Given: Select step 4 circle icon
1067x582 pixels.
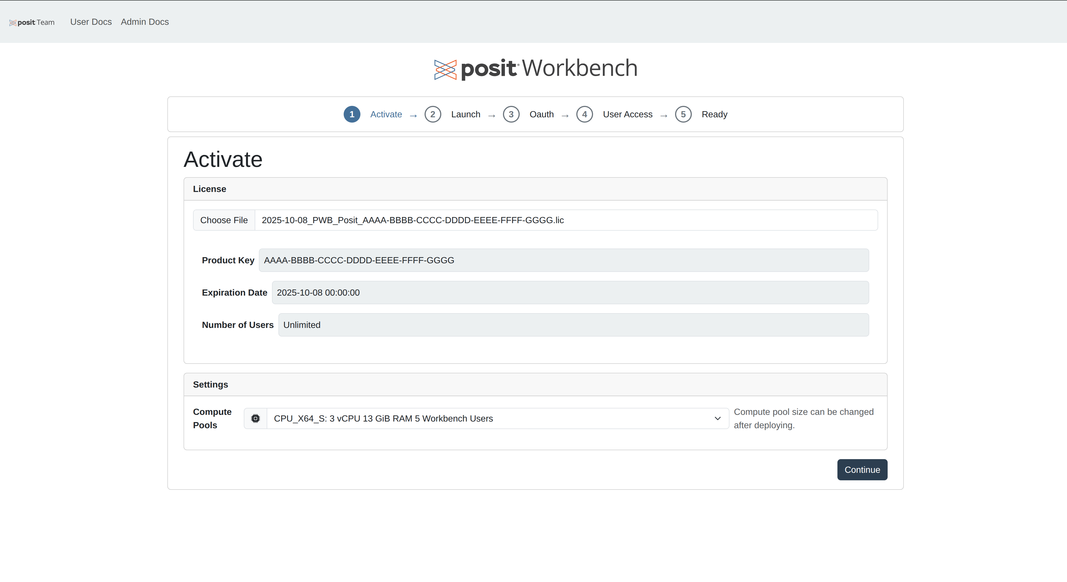Looking at the screenshot, I should (x=584, y=115).
